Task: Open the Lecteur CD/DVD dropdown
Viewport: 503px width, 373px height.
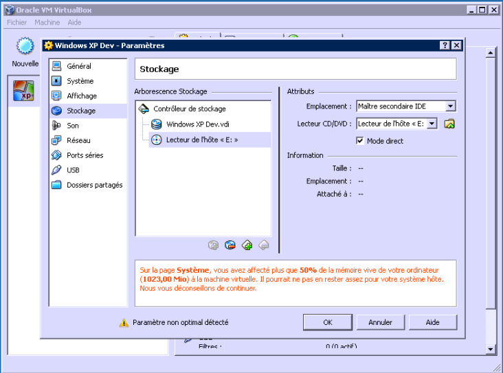Action: (432, 124)
